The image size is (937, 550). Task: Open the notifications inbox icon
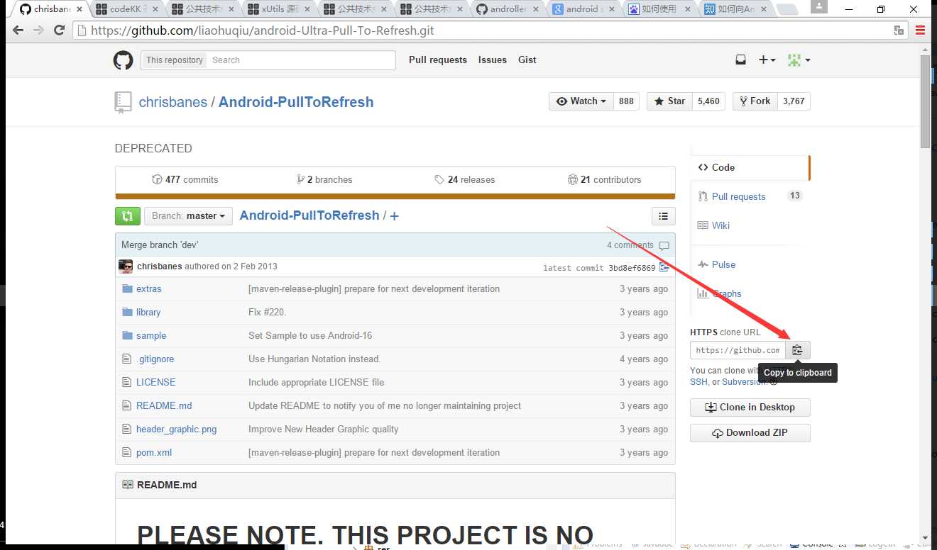point(740,60)
